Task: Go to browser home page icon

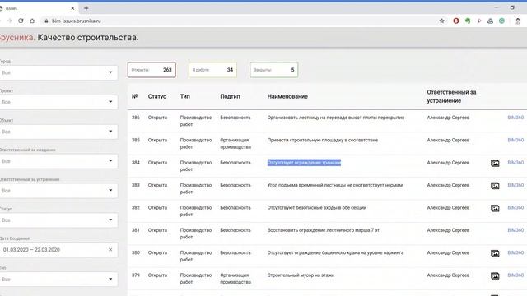Action: tap(32, 21)
